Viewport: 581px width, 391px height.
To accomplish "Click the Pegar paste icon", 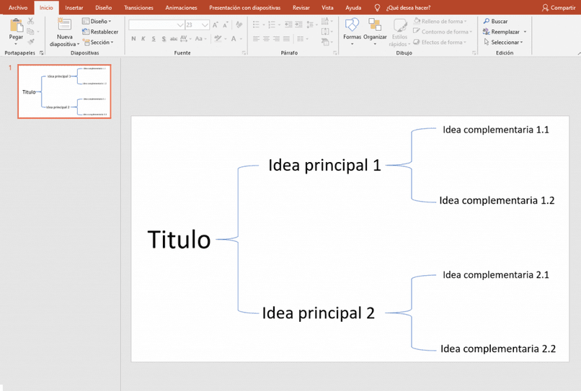I will point(16,26).
